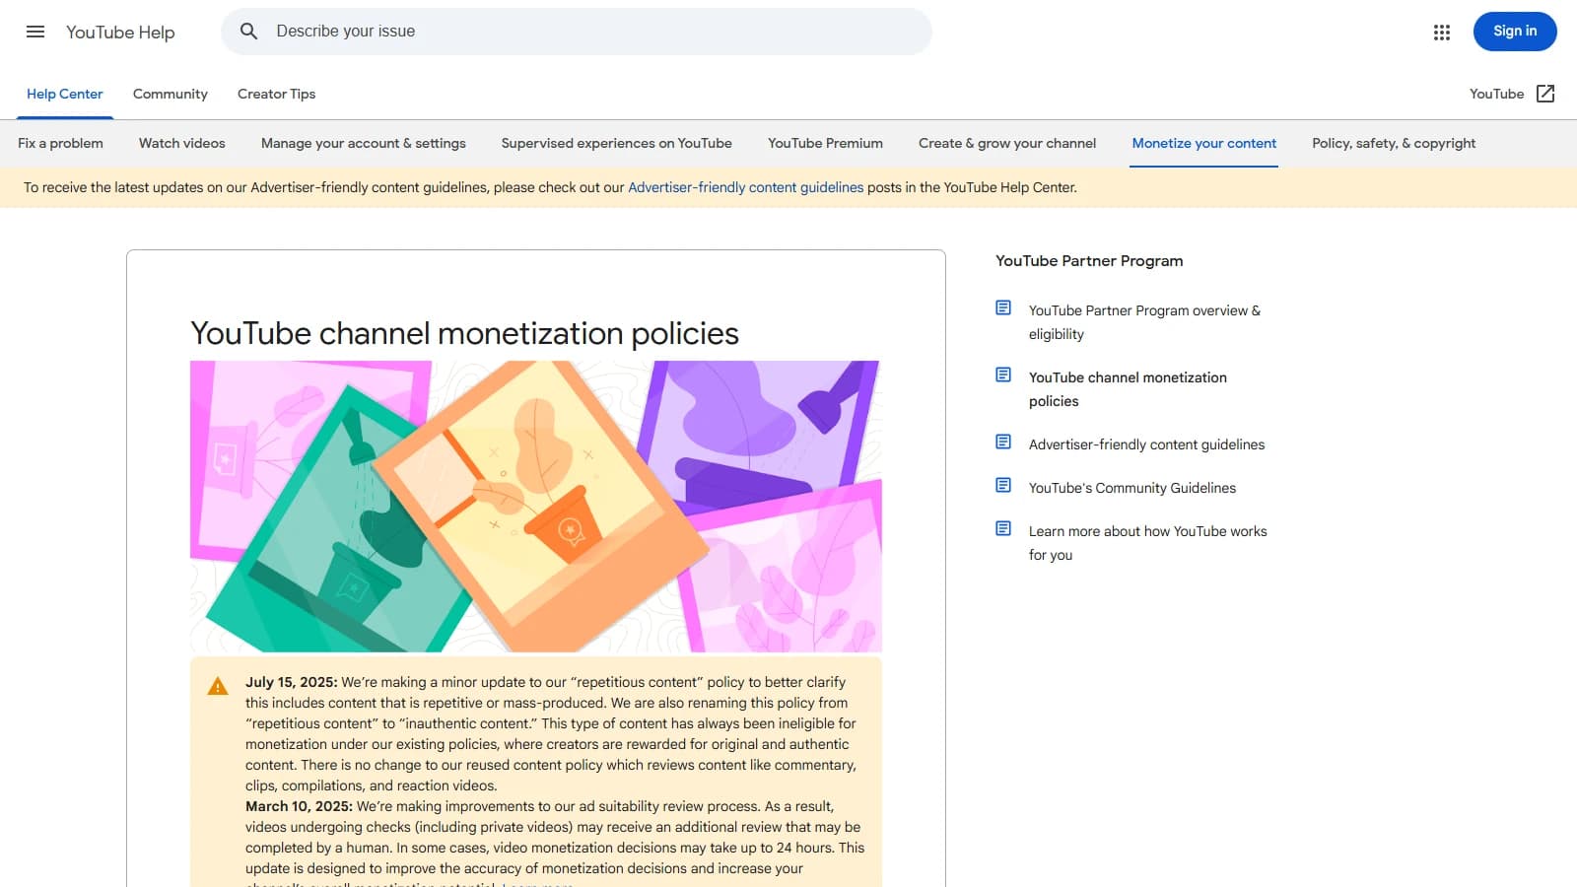The height and width of the screenshot is (887, 1577).
Task: Open sidebar Advertiser-friendly content guidelines article
Action: click(x=1146, y=444)
